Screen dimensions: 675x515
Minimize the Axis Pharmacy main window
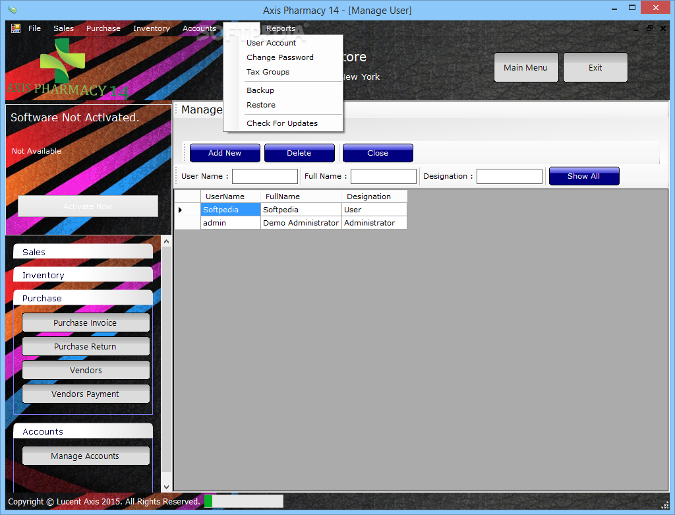pos(614,8)
